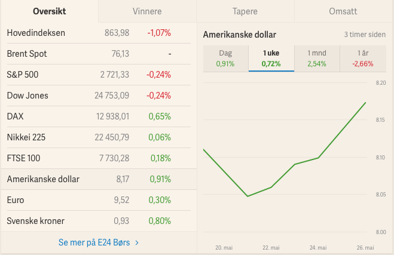Open the Omsatt tab
The height and width of the screenshot is (255, 394).
pos(343,11)
